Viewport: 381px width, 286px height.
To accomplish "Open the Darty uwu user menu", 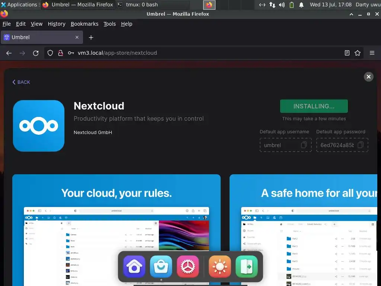I will pyautogui.click(x=368, y=4).
